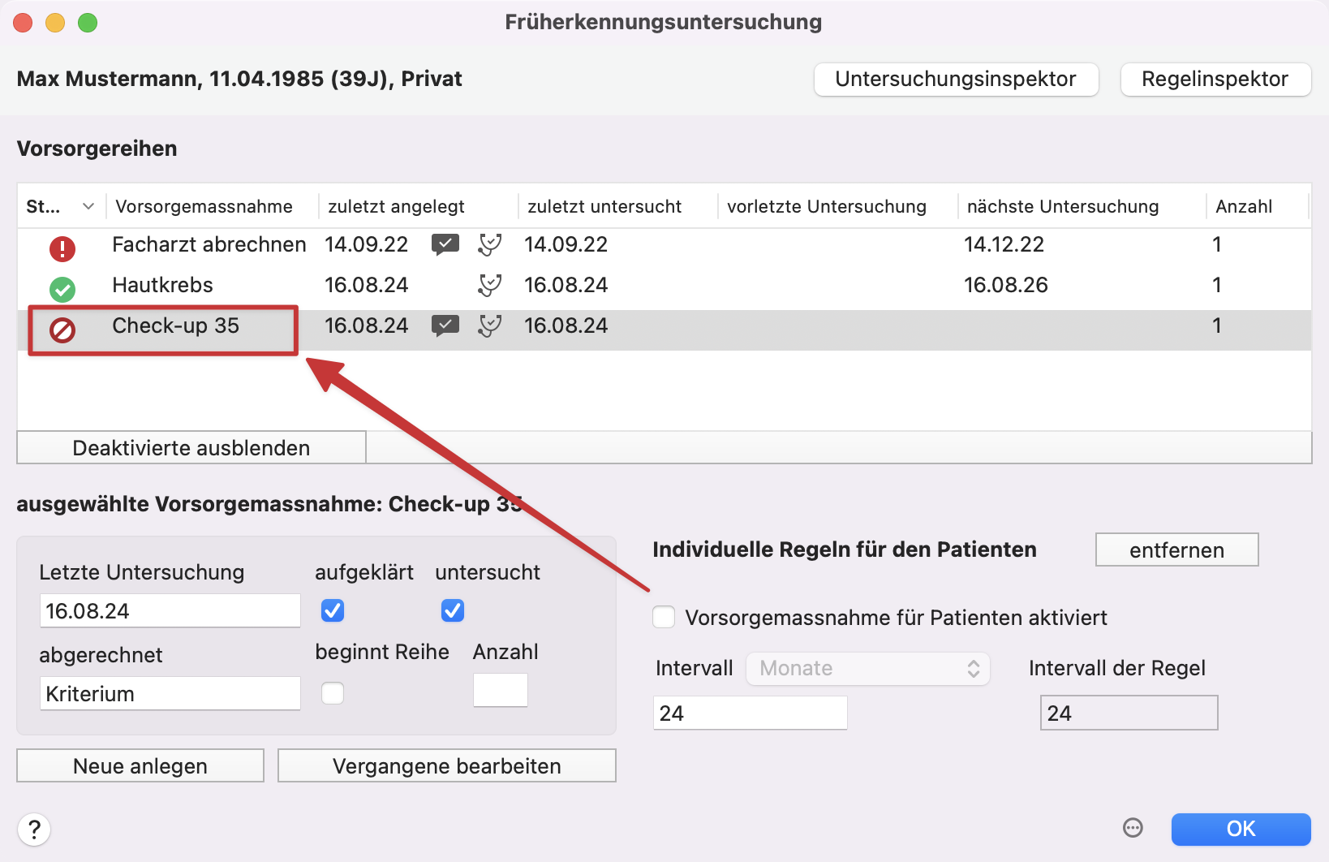Viewport: 1329px width, 862px height.
Task: Sort by zuletzt angelegt column header
Action: click(396, 207)
